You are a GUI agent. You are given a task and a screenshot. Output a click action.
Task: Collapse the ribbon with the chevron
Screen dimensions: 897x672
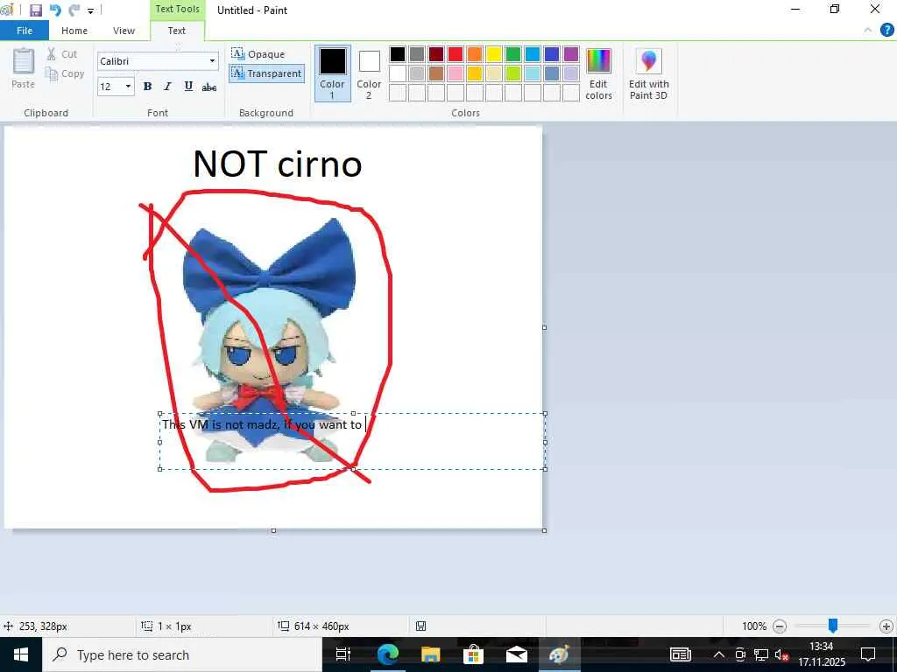pyautogui.click(x=868, y=31)
